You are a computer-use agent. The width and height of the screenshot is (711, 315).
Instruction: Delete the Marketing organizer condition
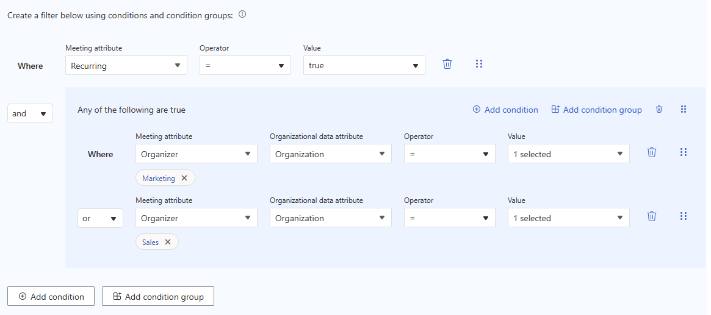point(652,152)
